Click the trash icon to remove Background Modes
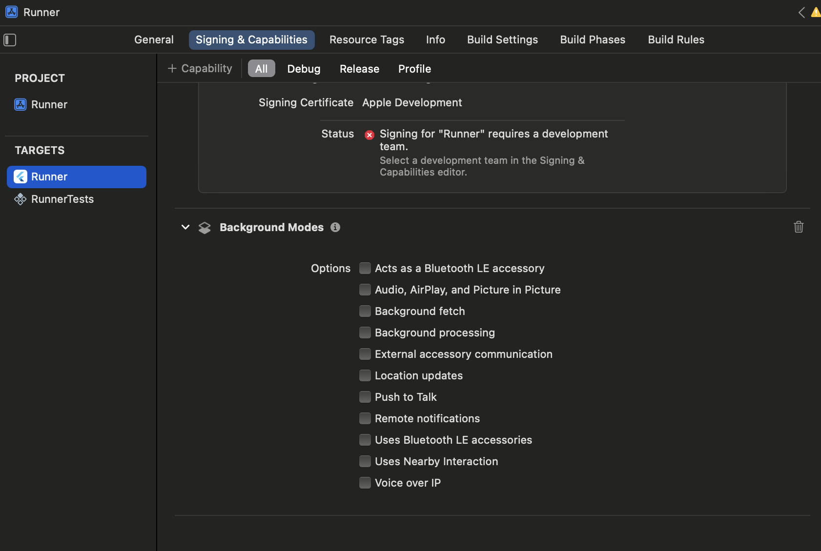 click(799, 227)
